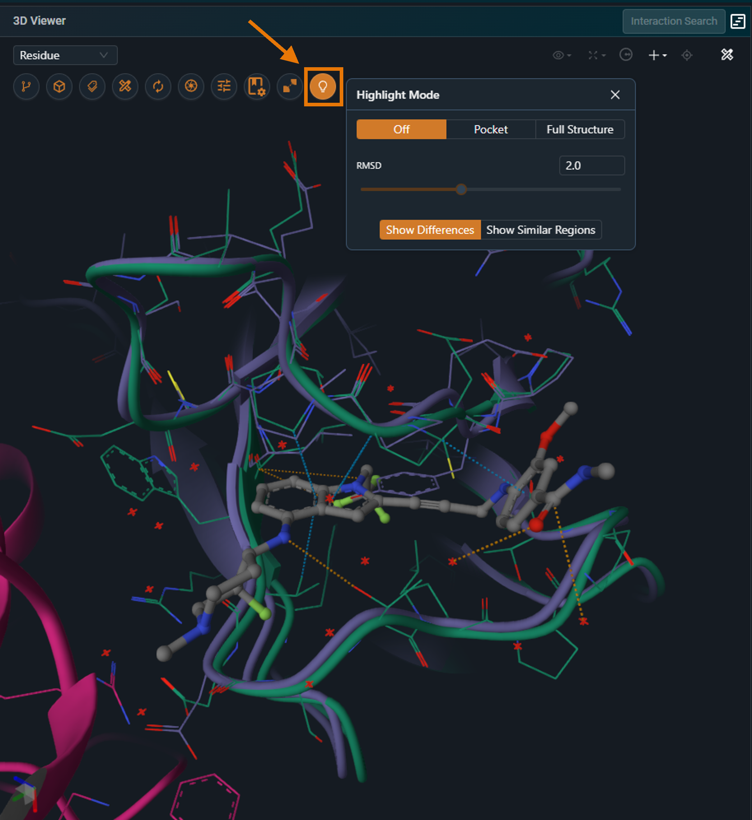
Task: Set highlight mode to Full Structure
Action: tap(579, 129)
